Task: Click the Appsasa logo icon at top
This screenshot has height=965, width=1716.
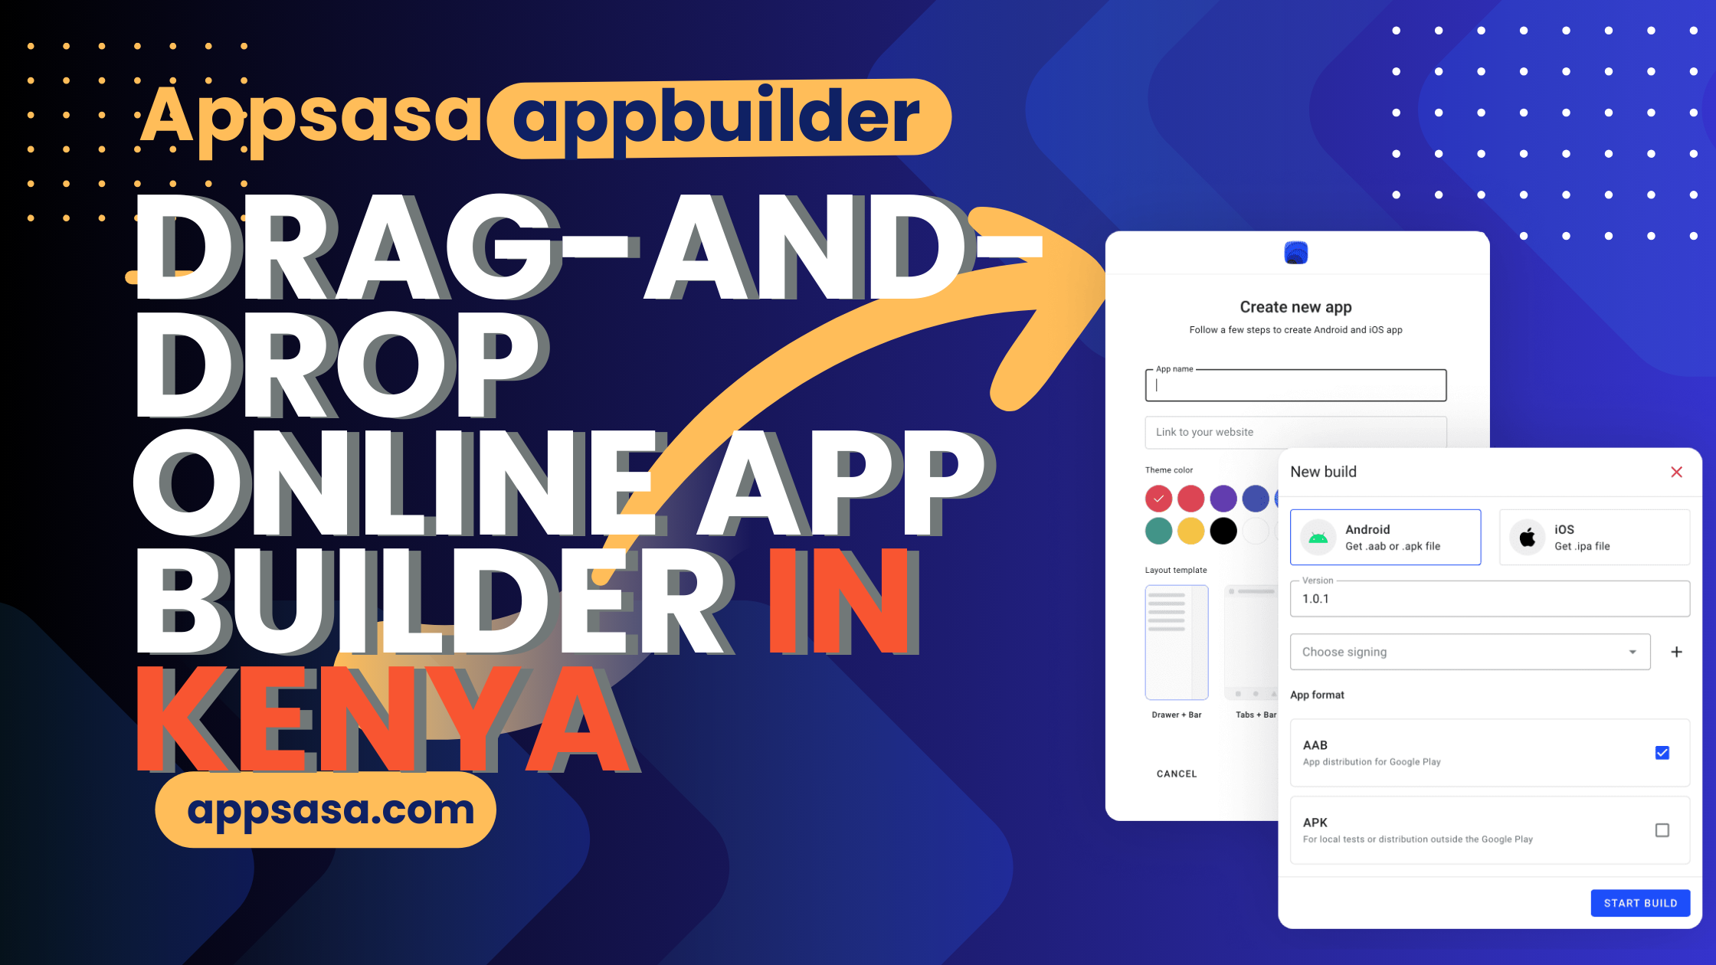Action: coord(1294,252)
